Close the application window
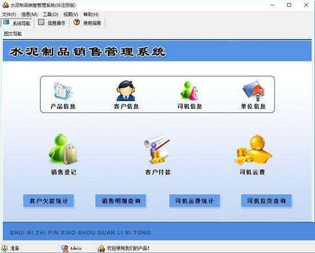The height and width of the screenshot is (253, 315). [306, 5]
